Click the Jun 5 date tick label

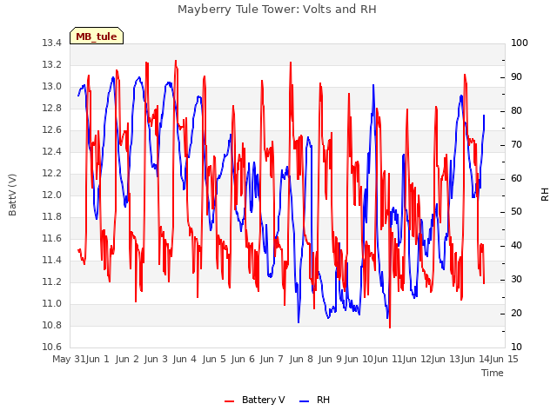tap(214, 359)
